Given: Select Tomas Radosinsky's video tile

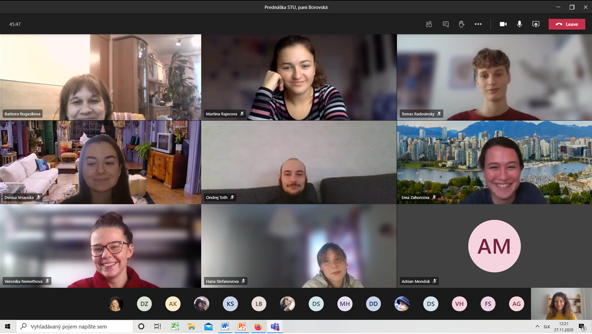Looking at the screenshot, I should [x=494, y=77].
